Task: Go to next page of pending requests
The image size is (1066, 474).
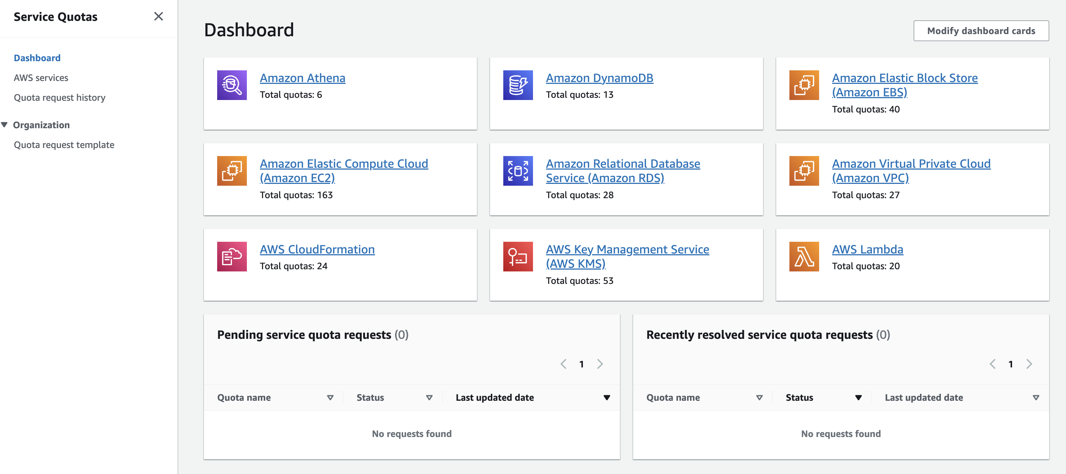Action: [600, 364]
